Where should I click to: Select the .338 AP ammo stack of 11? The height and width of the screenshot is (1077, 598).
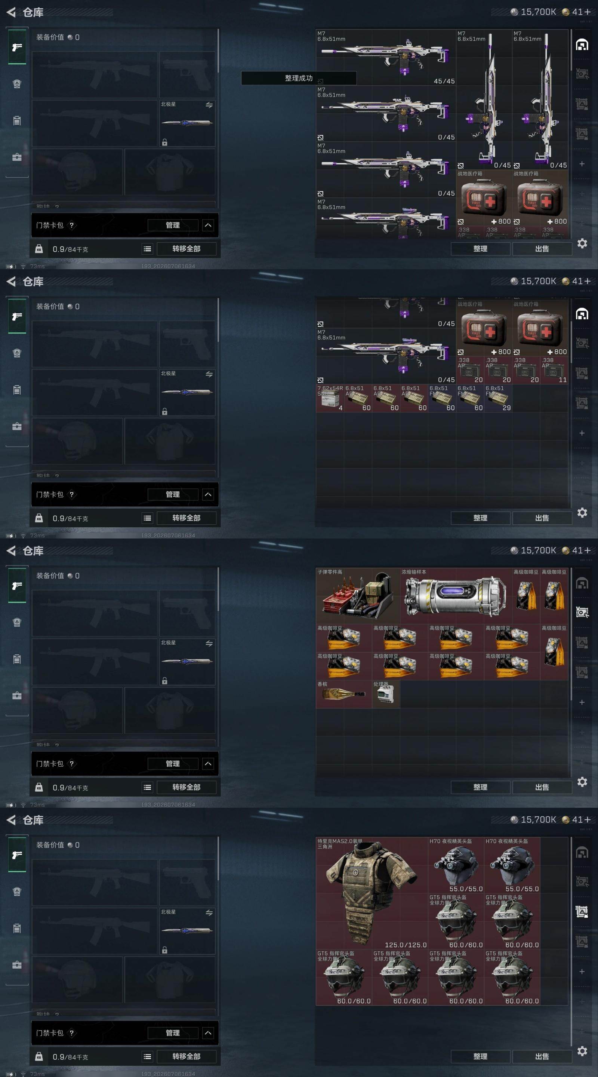click(x=554, y=370)
